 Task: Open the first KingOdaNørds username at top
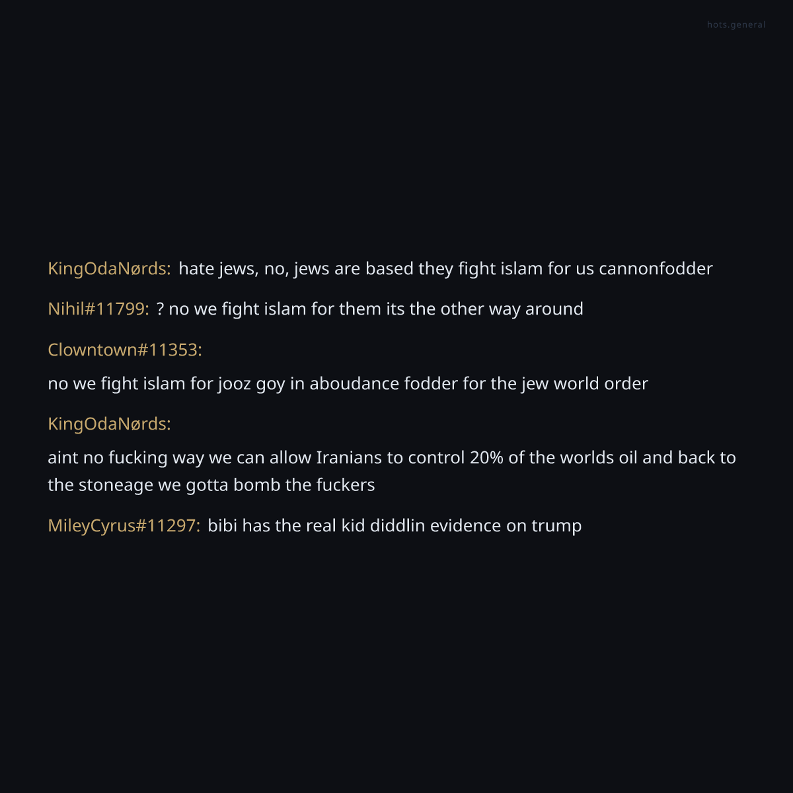pos(109,269)
